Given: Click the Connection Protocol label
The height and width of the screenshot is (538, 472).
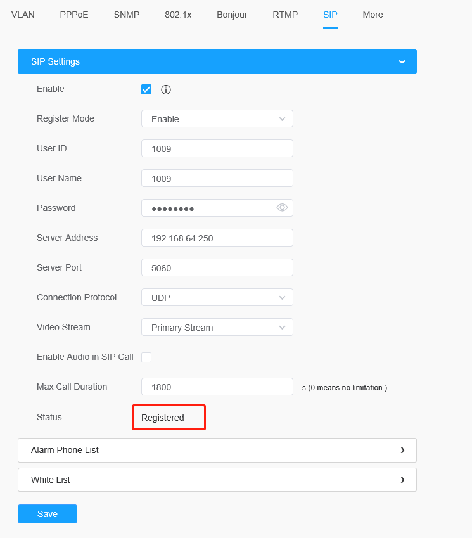Looking at the screenshot, I should (77, 297).
